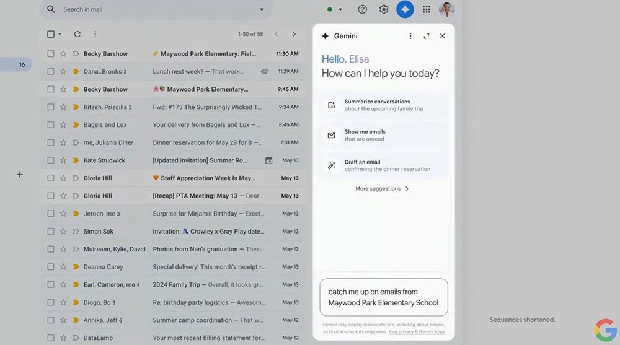
Task: Select Summarize conversations suggestion
Action: (384, 105)
